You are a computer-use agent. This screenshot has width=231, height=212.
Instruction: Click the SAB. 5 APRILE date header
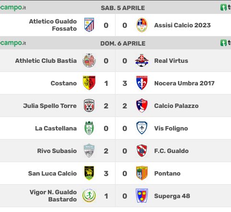click(x=123, y=8)
